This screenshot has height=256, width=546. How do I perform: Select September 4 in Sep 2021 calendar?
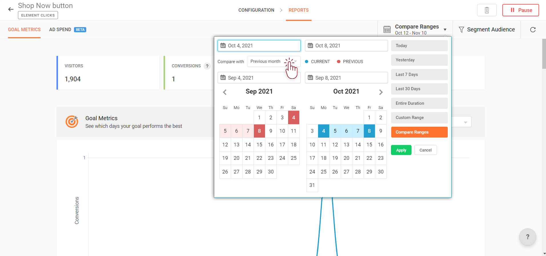[x=294, y=118]
